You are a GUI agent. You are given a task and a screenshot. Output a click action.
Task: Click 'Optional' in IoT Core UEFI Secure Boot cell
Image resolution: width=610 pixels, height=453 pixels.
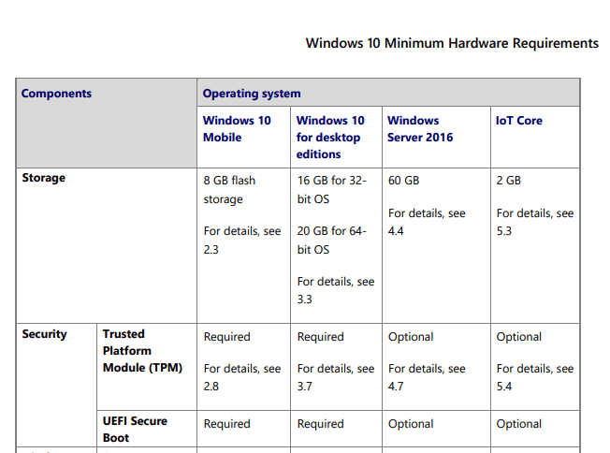[x=518, y=424]
